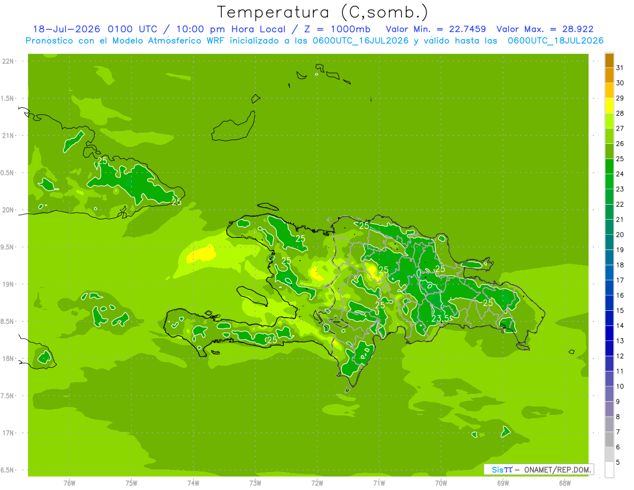Click the 'Sis' logo text at bottom

tap(497, 469)
